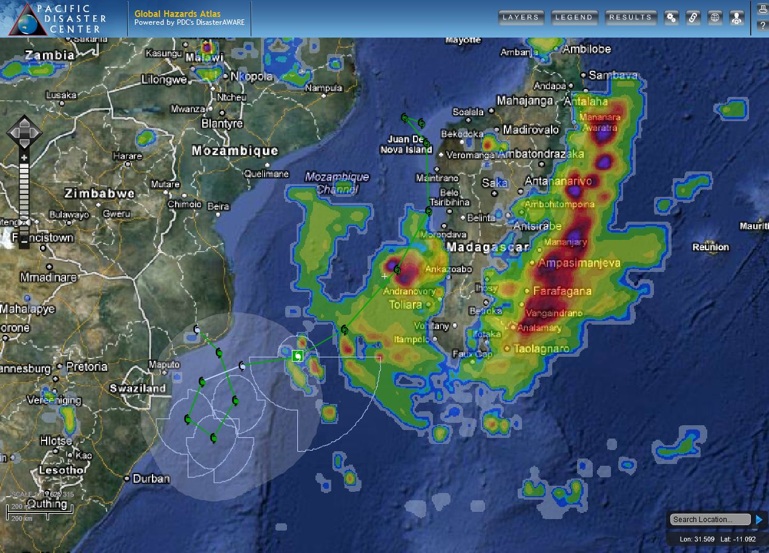The image size is (769, 553).
Task: Open the gears settings tool
Action: pos(671,18)
